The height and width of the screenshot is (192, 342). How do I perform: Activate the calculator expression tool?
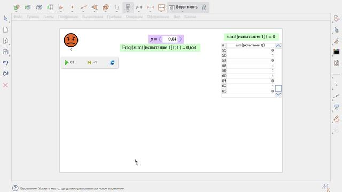coord(128,7)
